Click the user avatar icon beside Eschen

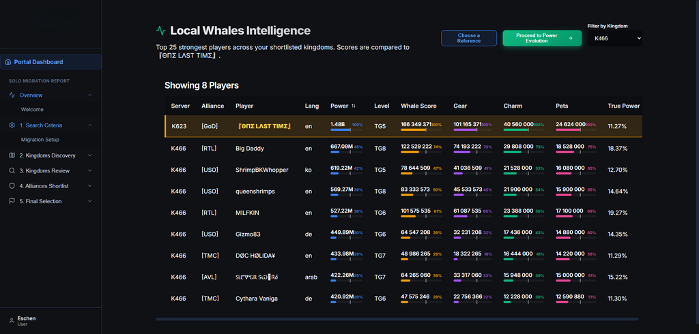pyautogui.click(x=12, y=320)
